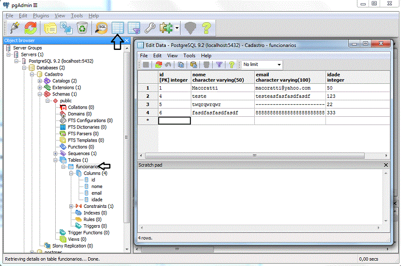The image size is (401, 266).
Task: Select Trigger Functions (0) in tree
Action: (x=89, y=233)
